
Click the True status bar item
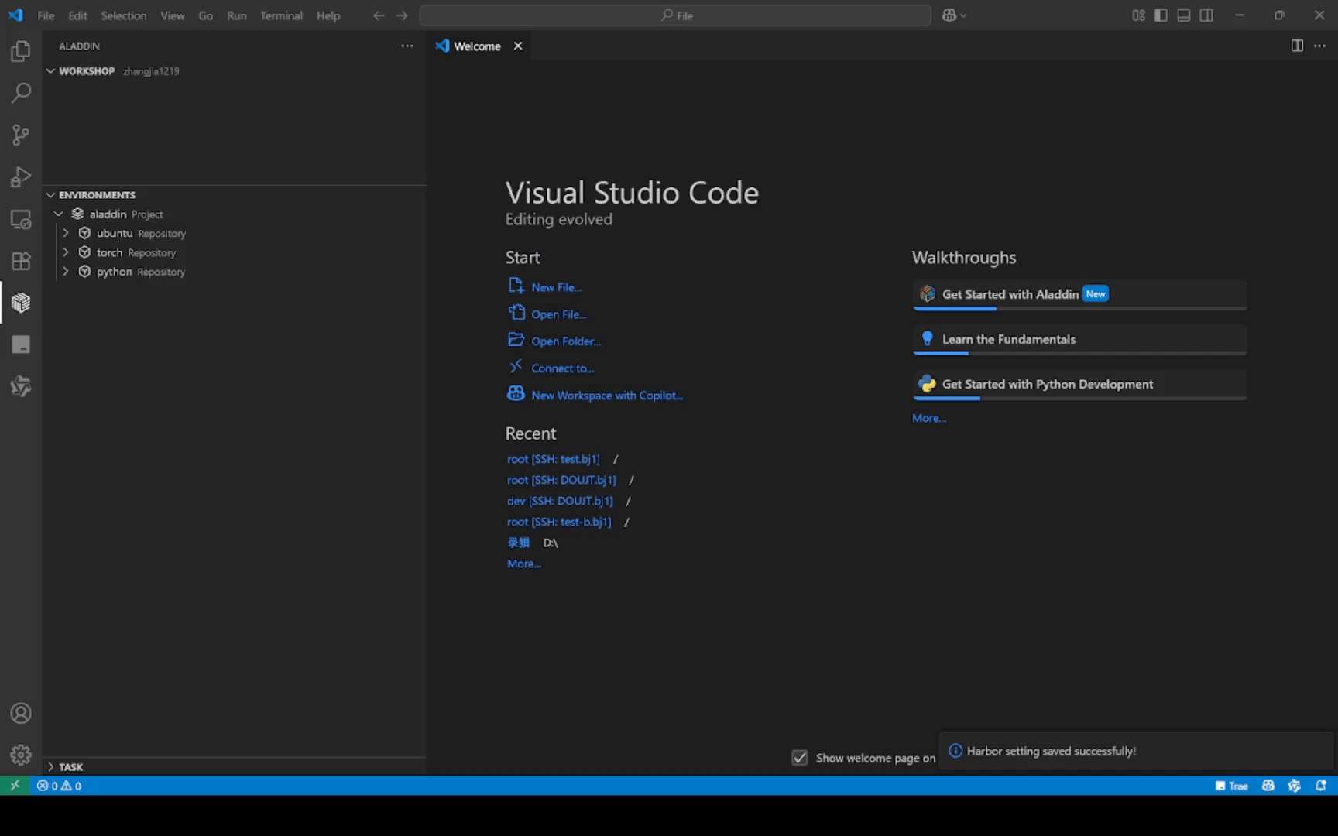1232,785
